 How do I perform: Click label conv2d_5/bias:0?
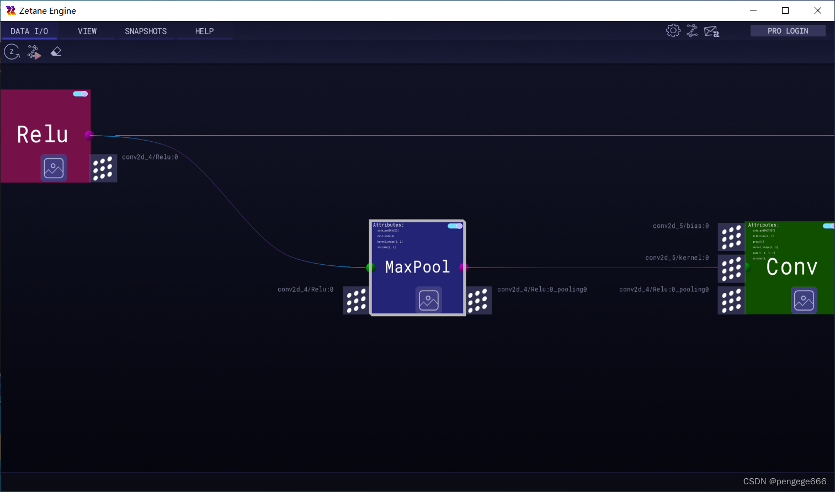coord(680,226)
